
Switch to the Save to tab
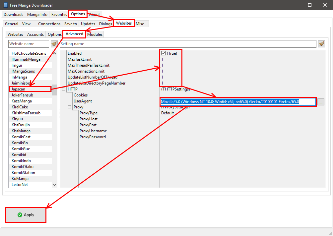[x=71, y=24]
